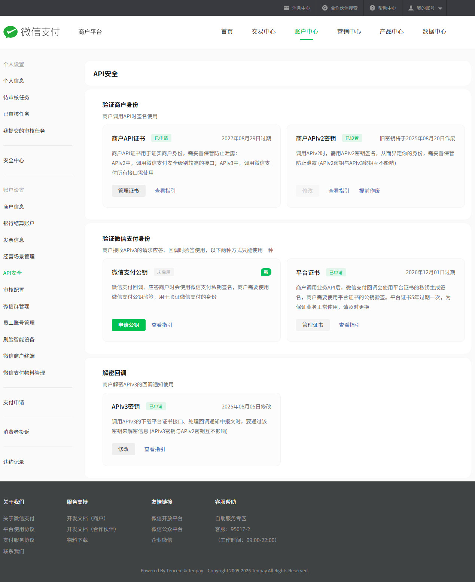Open 个人信息 in sidebar
This screenshot has width=475, height=582.
click(x=14, y=81)
